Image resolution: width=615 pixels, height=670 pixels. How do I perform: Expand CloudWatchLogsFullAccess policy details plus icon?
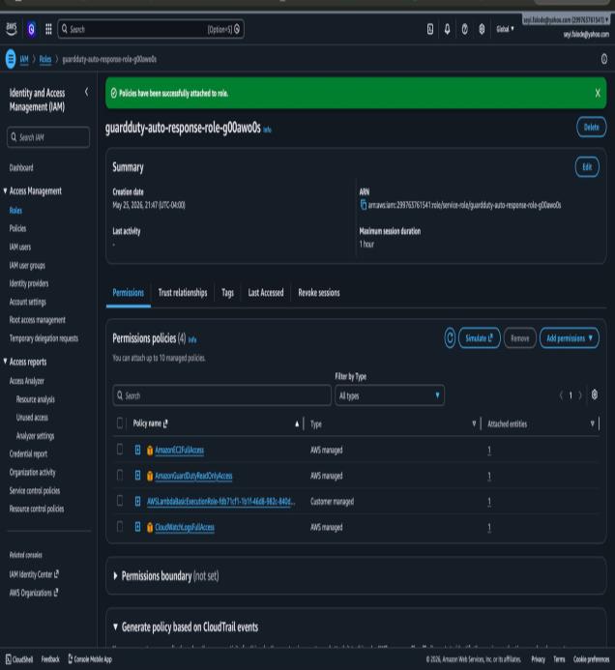[137, 527]
